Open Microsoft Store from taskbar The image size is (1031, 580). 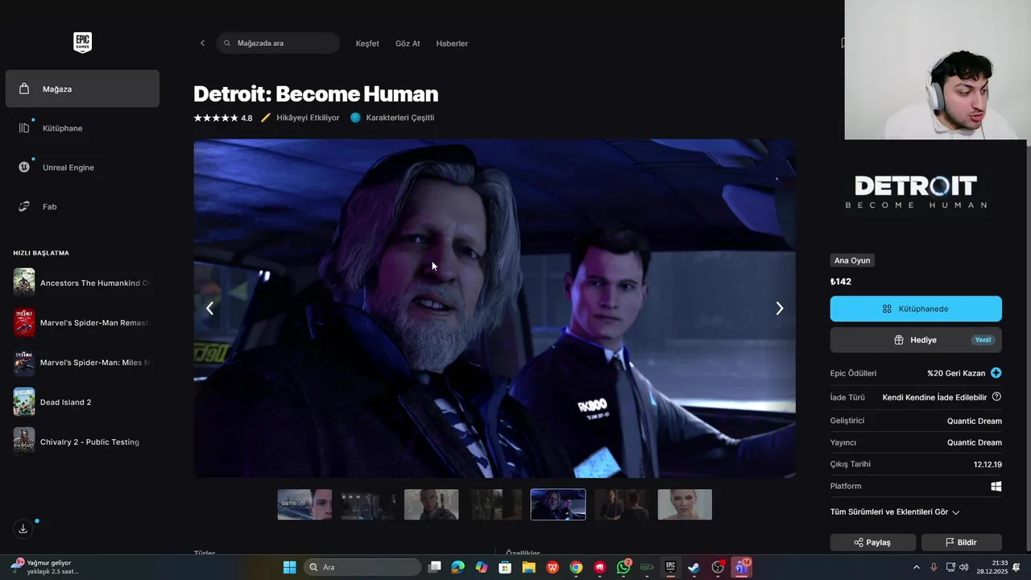(x=505, y=567)
